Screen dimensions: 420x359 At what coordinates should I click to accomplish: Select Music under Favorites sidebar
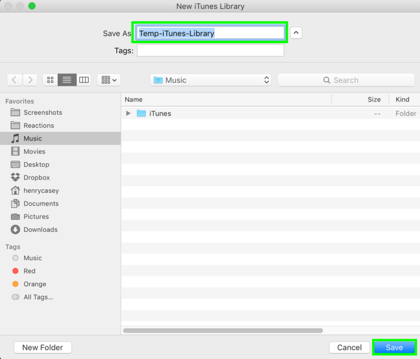(60, 139)
